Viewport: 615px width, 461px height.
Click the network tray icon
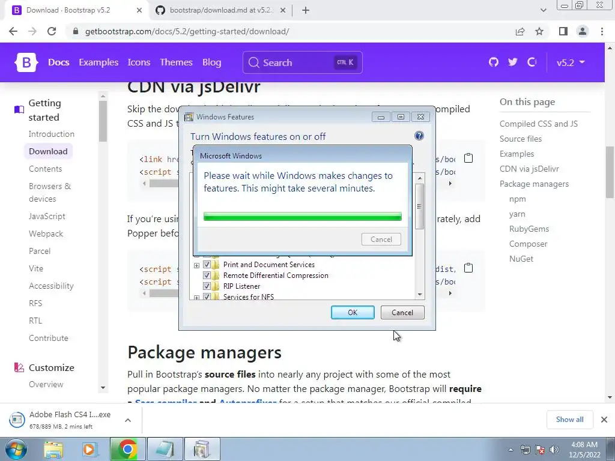(x=525, y=450)
